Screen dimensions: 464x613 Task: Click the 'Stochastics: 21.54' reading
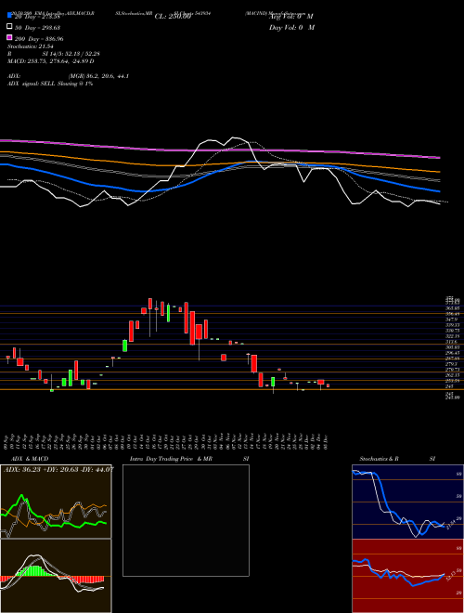31,46
